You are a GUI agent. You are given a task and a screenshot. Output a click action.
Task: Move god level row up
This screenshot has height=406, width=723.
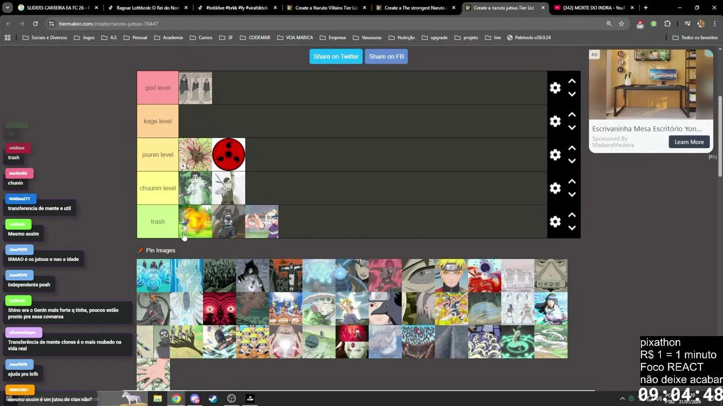572,81
